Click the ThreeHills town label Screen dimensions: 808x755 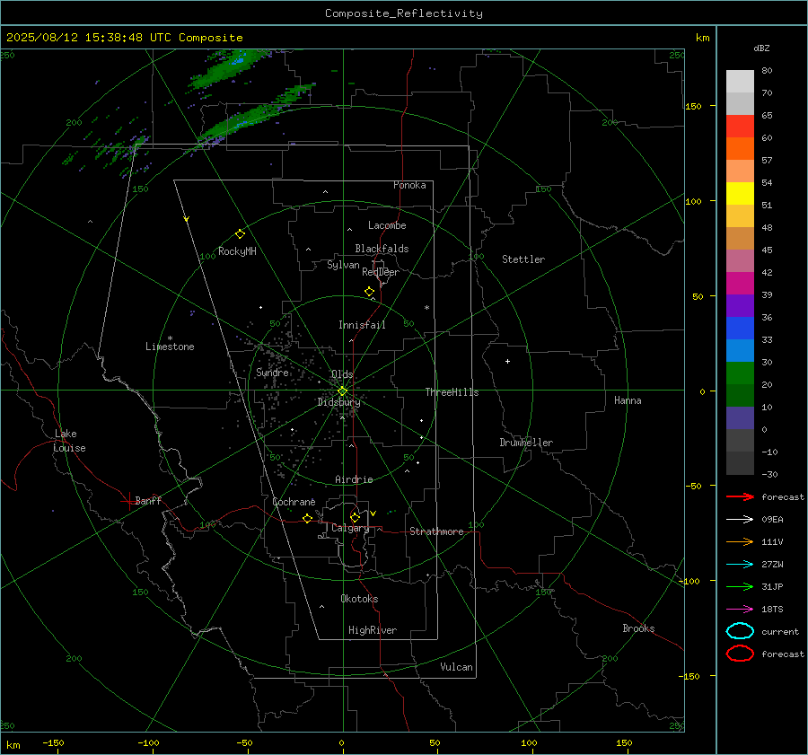(x=452, y=392)
